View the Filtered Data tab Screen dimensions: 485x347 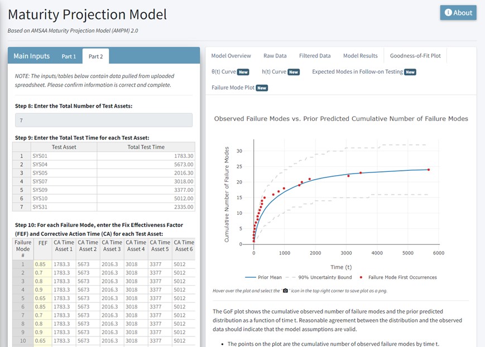pos(315,56)
